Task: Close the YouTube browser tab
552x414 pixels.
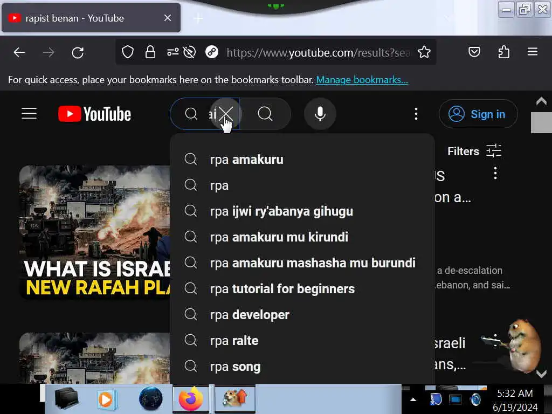Action: [x=168, y=18]
